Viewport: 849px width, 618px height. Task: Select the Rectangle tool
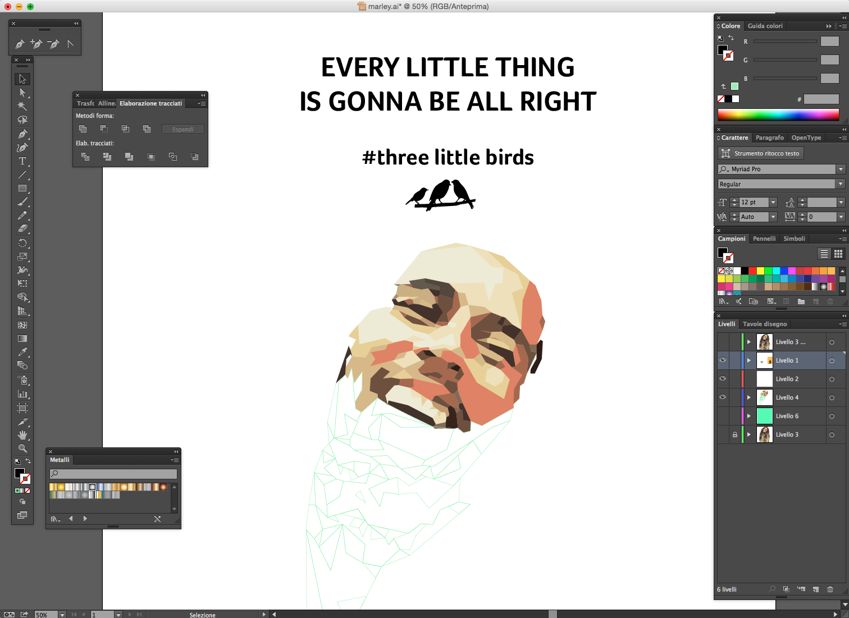(22, 188)
